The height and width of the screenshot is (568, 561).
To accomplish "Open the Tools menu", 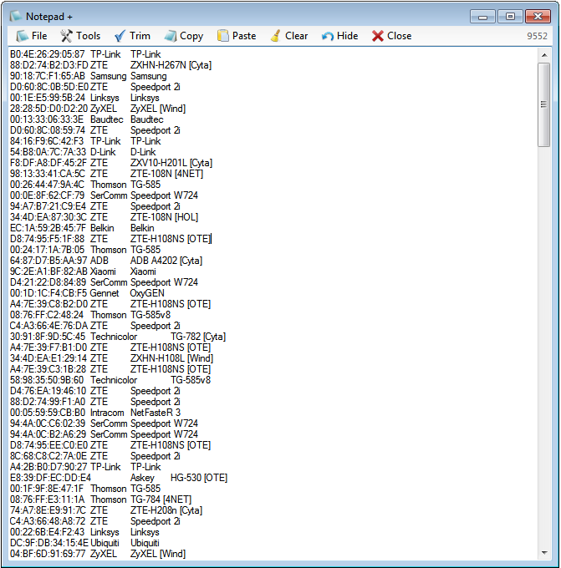I will point(80,36).
